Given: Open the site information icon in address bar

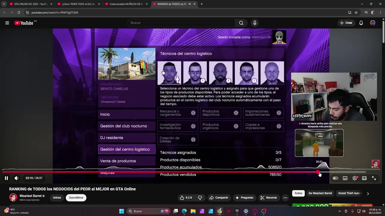Looking at the screenshot, I should pyautogui.click(x=27, y=13).
